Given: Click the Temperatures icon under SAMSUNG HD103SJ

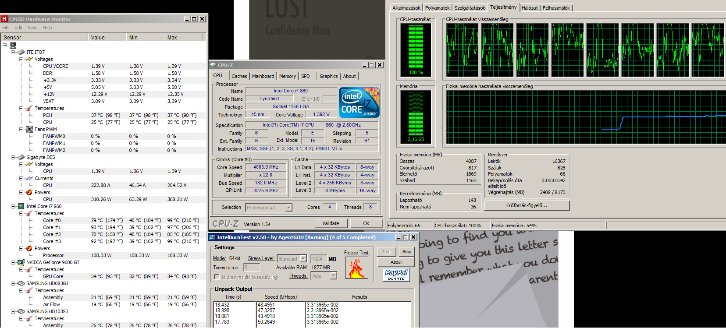Looking at the screenshot, I should tap(29, 318).
